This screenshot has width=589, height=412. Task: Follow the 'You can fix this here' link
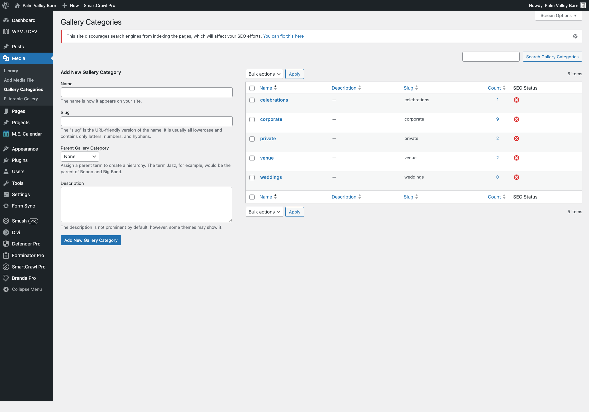[283, 36]
